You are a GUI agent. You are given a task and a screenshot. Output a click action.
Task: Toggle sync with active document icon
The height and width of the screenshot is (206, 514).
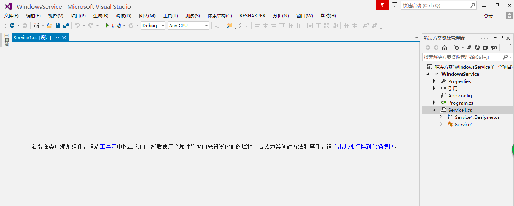pyautogui.click(x=469, y=48)
